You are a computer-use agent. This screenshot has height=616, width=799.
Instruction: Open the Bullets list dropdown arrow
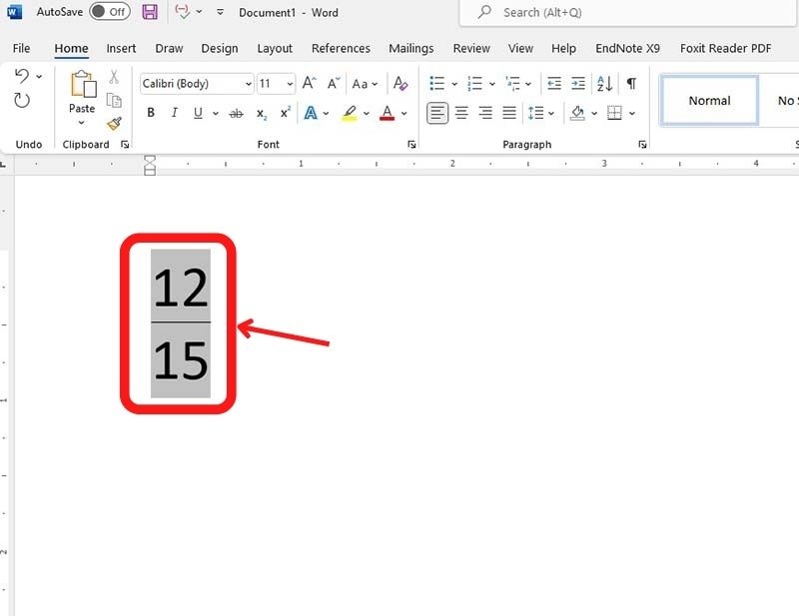(452, 83)
